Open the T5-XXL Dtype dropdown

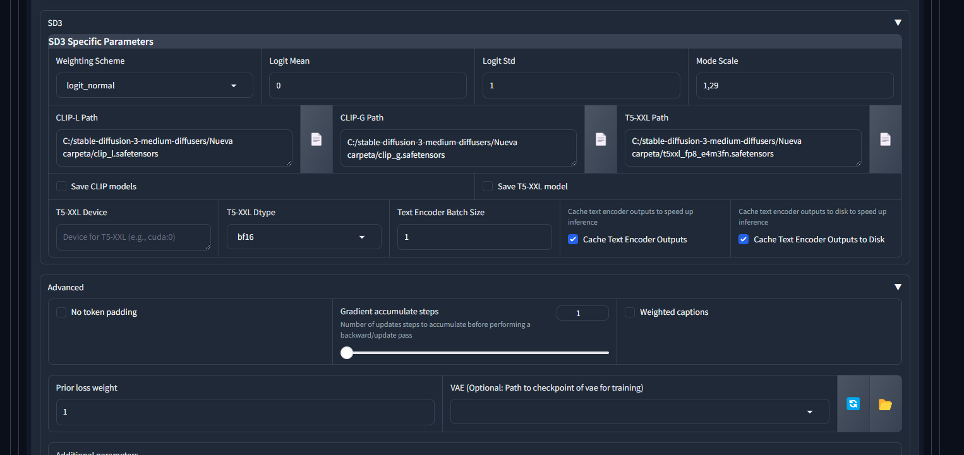point(304,237)
